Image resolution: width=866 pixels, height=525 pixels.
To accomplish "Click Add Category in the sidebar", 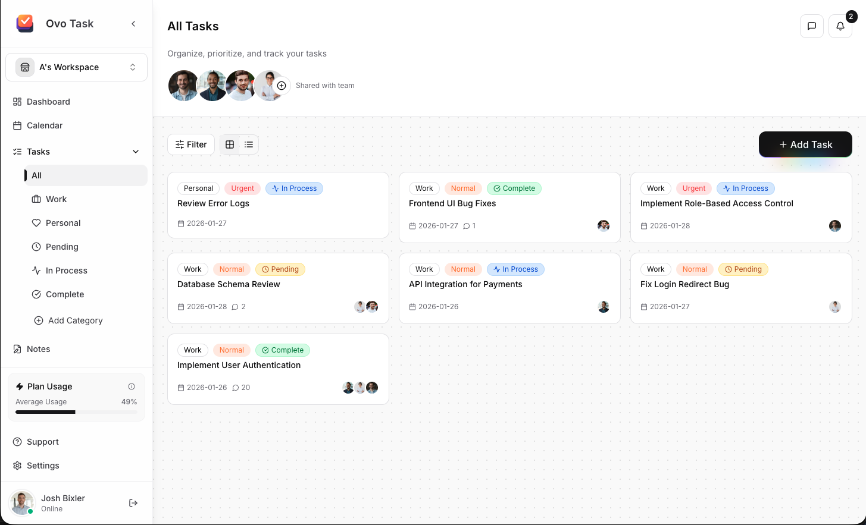I will (75, 320).
